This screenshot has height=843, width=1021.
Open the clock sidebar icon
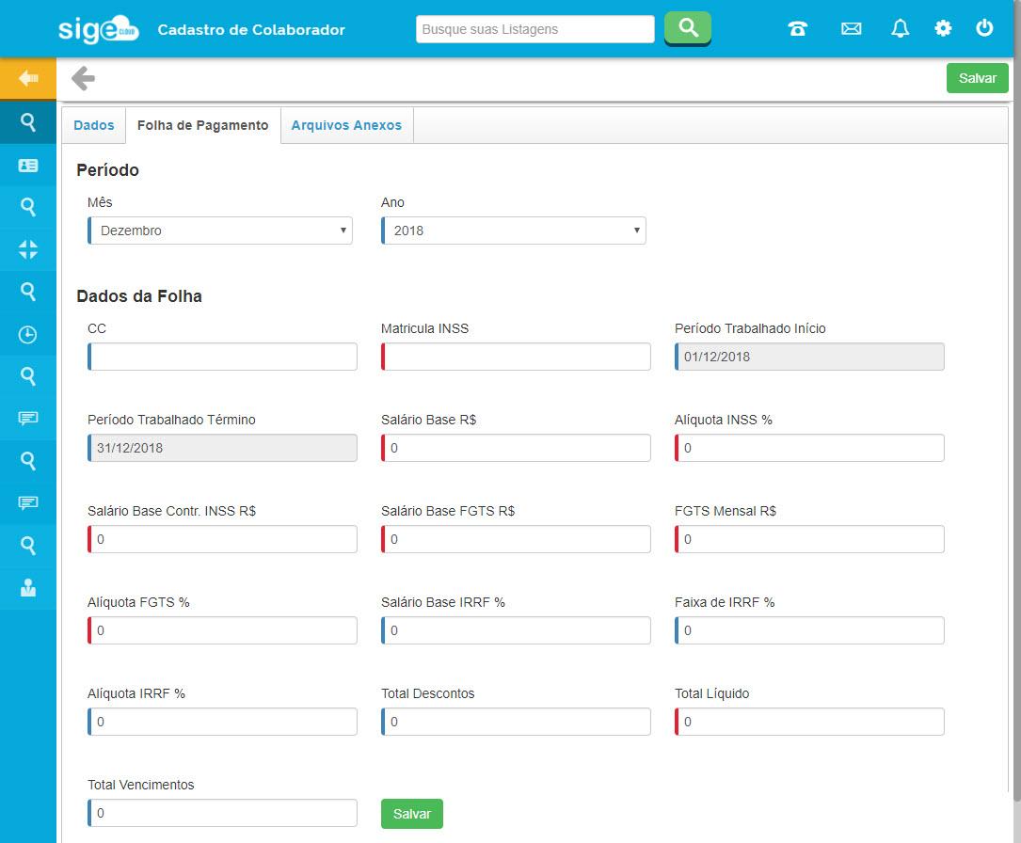pyautogui.click(x=28, y=335)
